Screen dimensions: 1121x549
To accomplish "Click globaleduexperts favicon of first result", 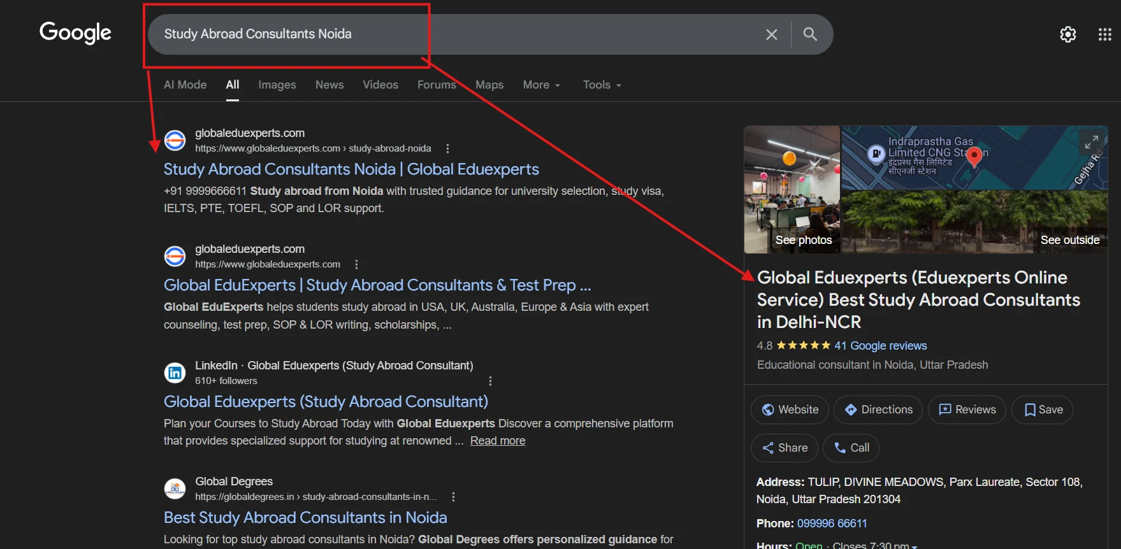I will pyautogui.click(x=175, y=140).
